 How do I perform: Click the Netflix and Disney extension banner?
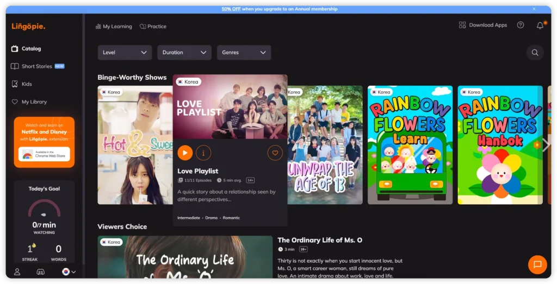[x=45, y=142]
